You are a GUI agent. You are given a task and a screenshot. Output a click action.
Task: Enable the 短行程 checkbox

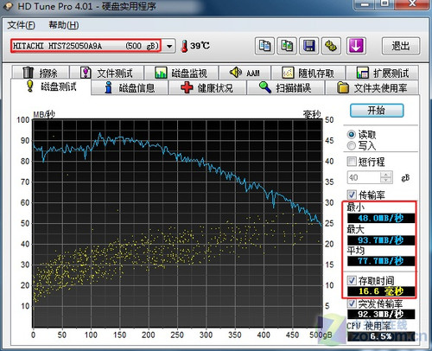tap(352, 162)
